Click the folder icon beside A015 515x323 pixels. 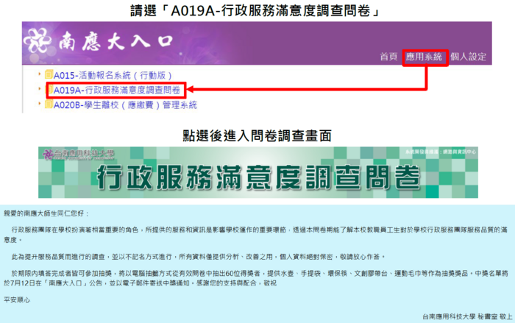coord(49,74)
